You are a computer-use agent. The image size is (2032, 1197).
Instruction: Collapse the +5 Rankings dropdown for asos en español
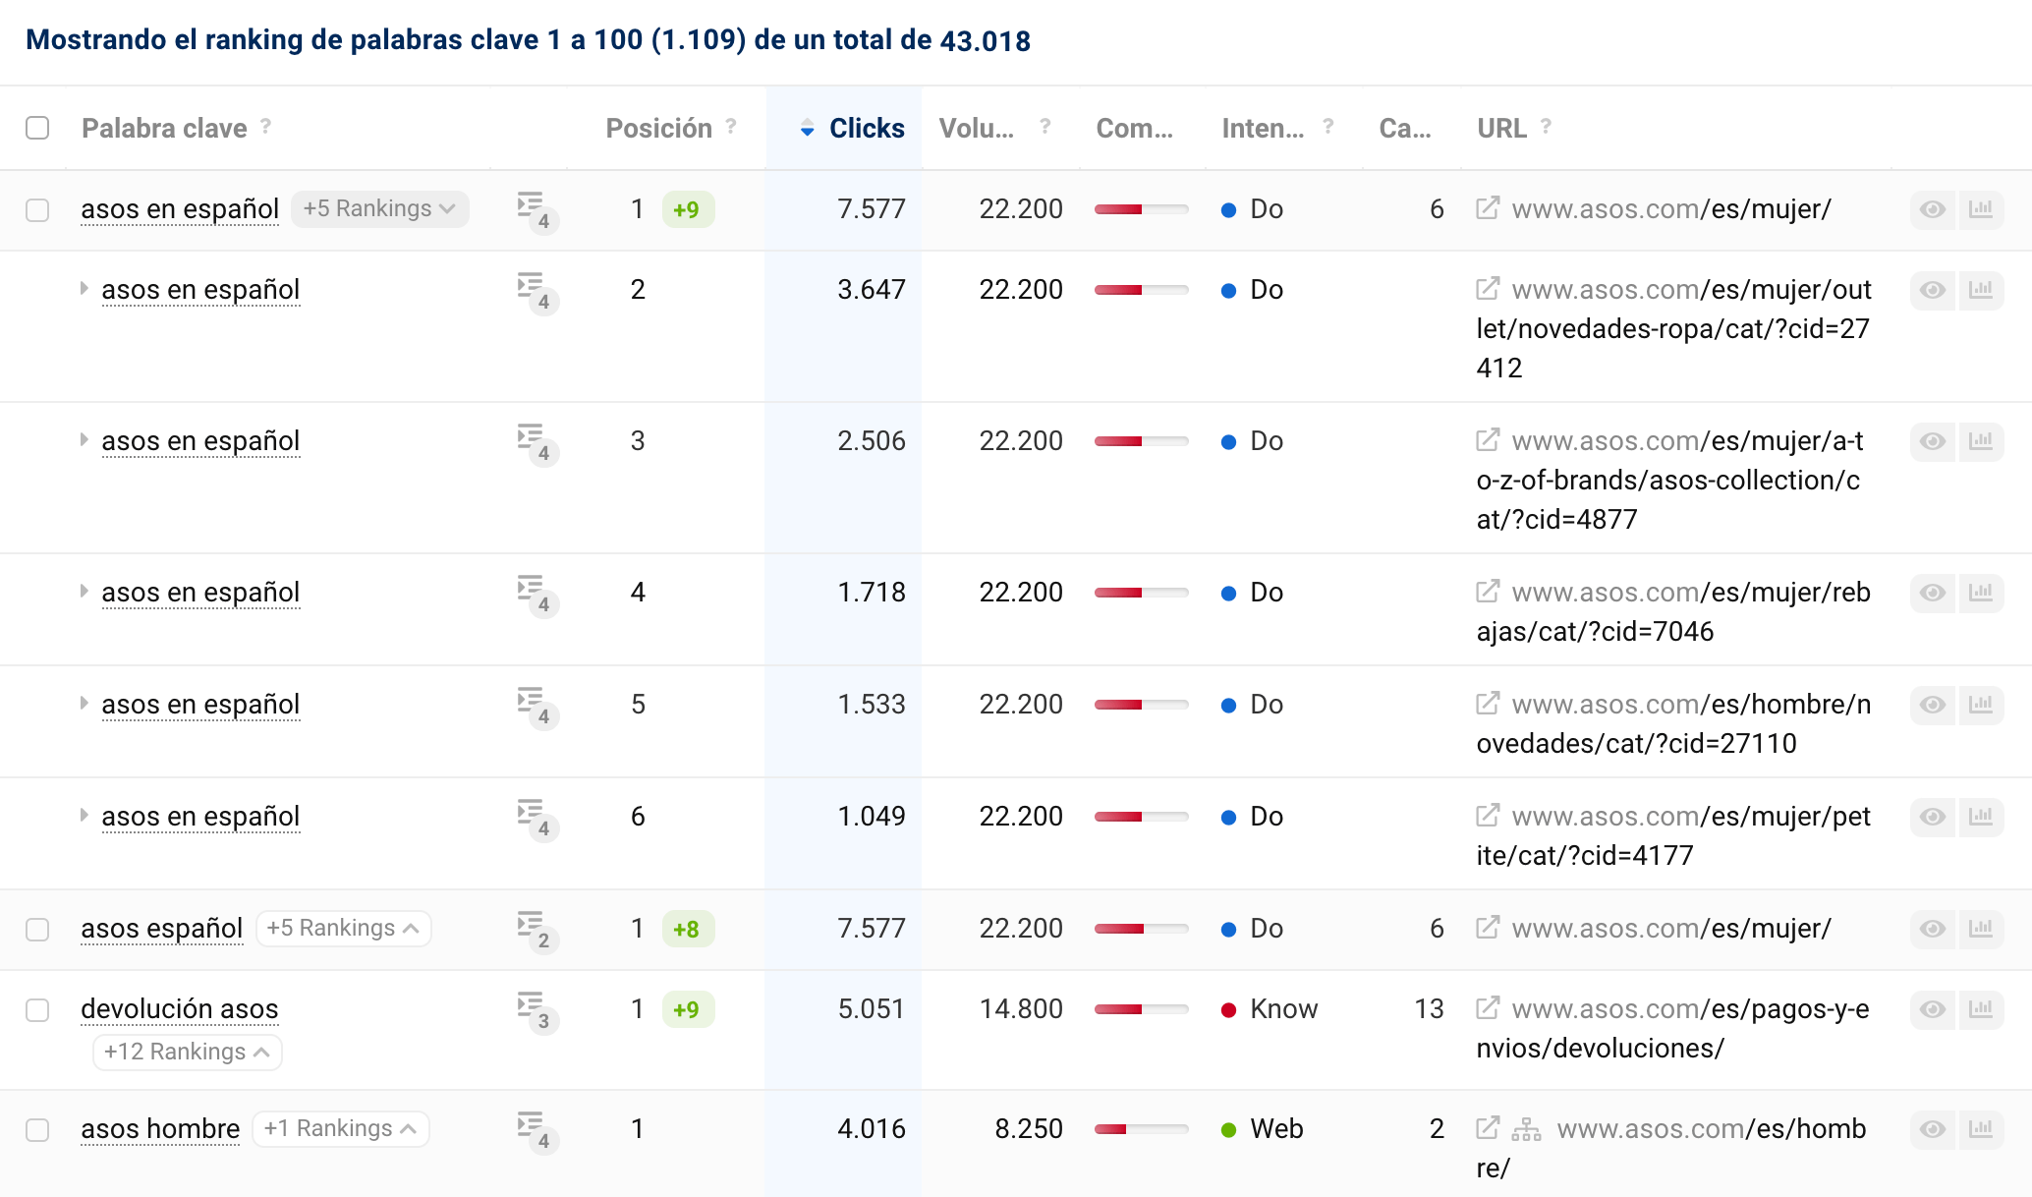tap(379, 209)
